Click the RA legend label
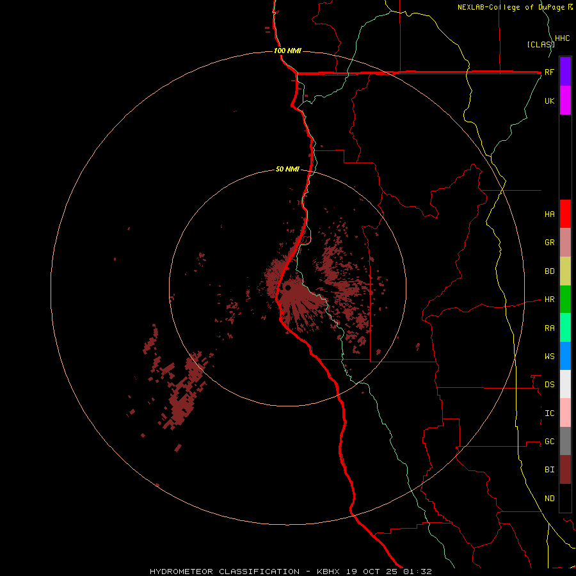The image size is (576, 576). pos(549,328)
